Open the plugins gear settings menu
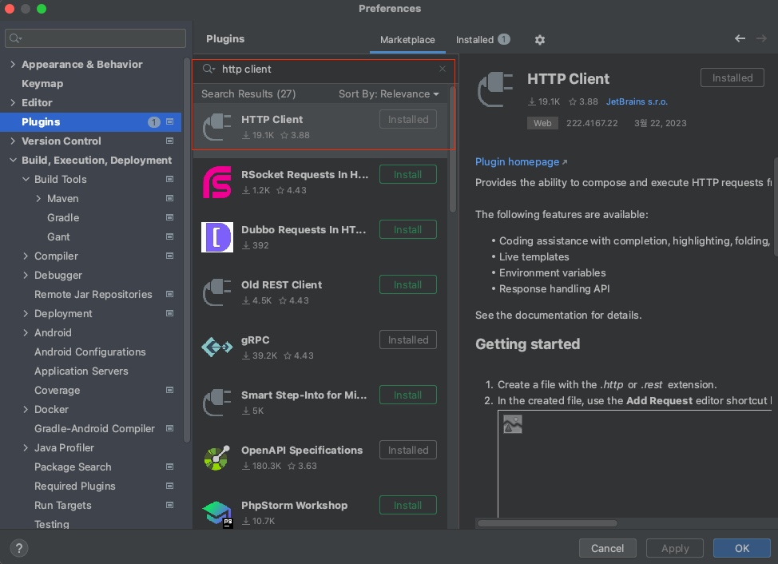This screenshot has height=564, width=778. pyautogui.click(x=539, y=40)
